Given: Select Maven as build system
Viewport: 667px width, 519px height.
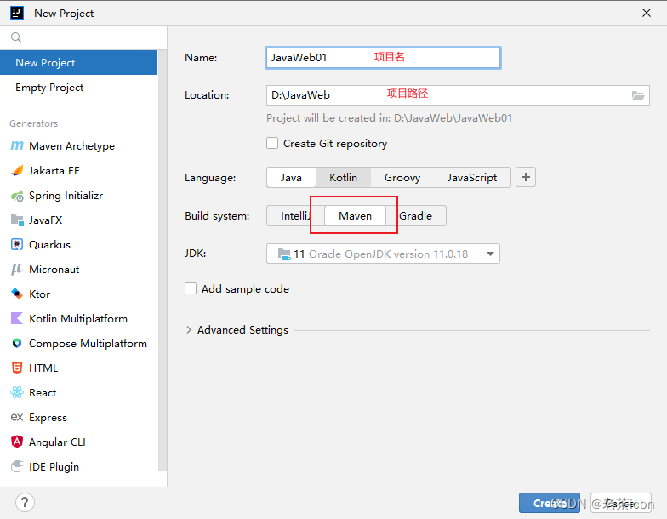Looking at the screenshot, I should click(356, 216).
